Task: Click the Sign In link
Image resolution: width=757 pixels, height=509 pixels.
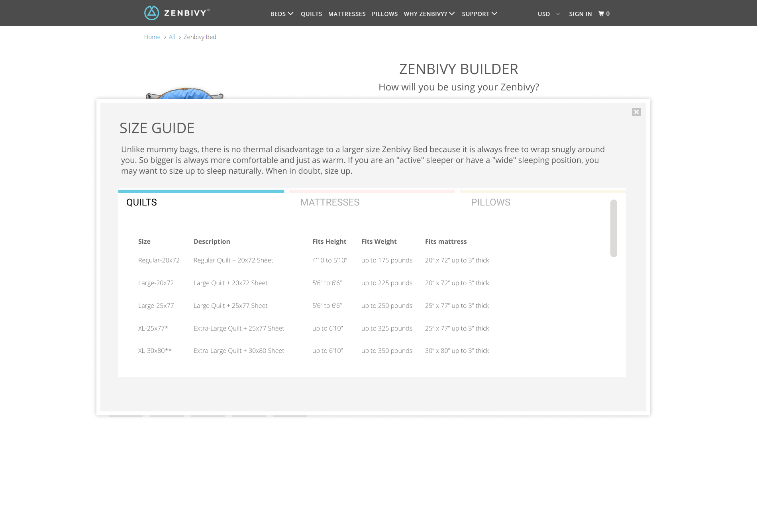Action: [580, 14]
